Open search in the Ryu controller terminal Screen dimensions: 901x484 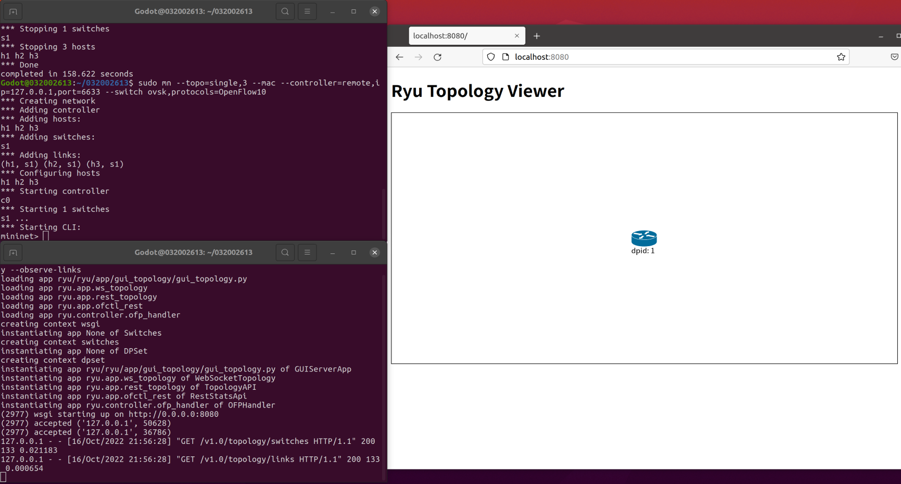coord(285,252)
